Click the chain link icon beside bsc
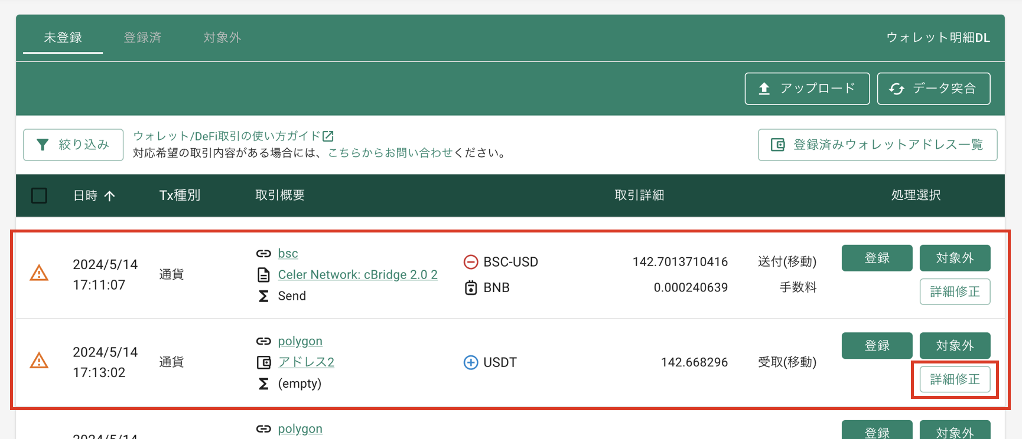This screenshot has width=1022, height=439. pyautogui.click(x=263, y=254)
